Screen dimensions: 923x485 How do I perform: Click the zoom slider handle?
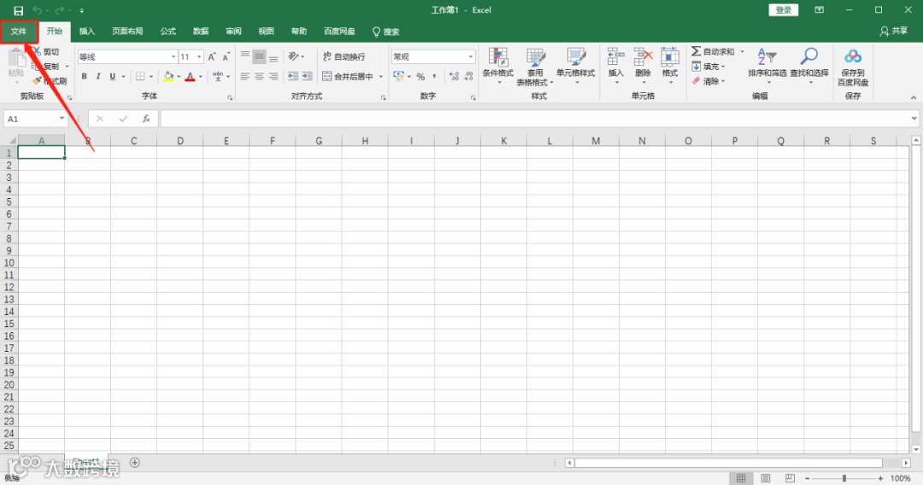844,478
